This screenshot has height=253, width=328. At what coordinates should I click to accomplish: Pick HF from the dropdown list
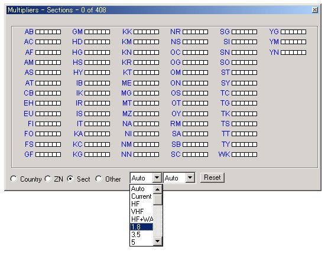coord(142,203)
